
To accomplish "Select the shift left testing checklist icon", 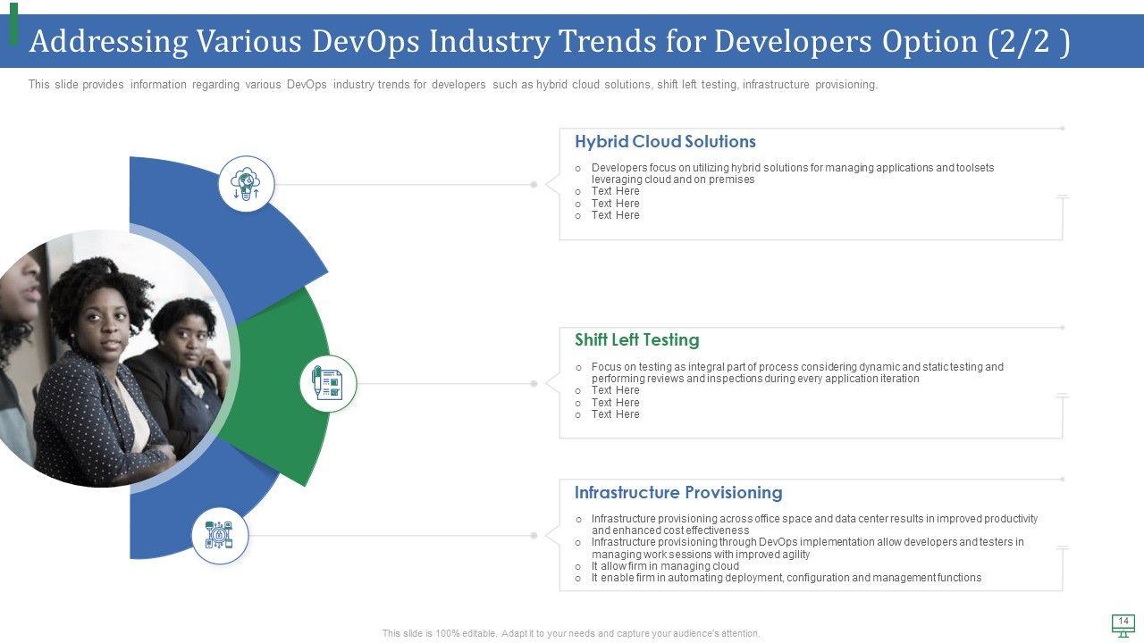I will (x=327, y=383).
